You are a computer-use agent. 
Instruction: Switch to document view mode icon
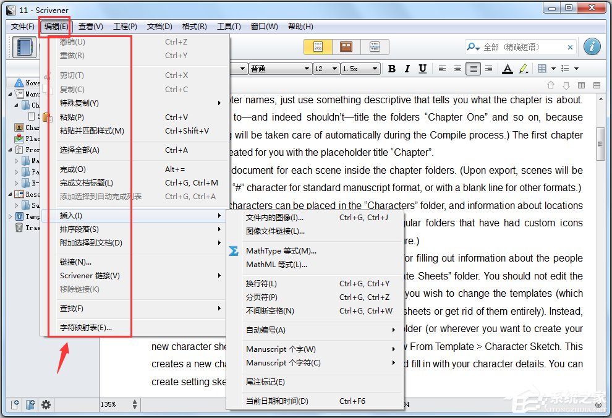coord(318,47)
